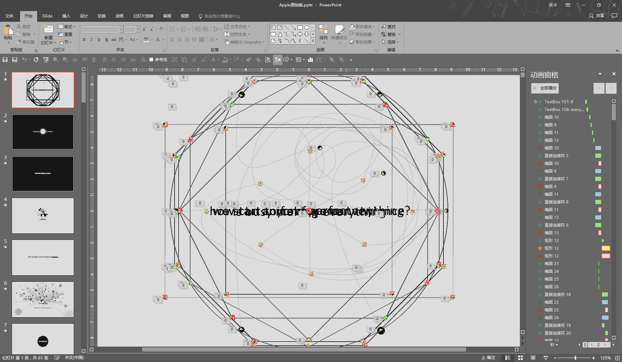The height and width of the screenshot is (362, 622).
Task: Click the Find (查找) tool
Action: 388,26
